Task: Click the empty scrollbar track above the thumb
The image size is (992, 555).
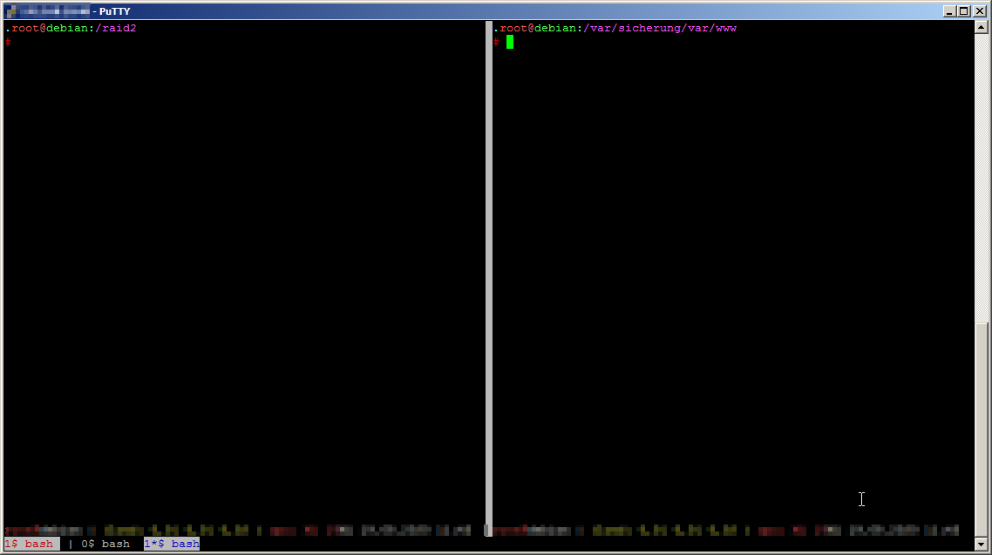Action: coord(982,174)
